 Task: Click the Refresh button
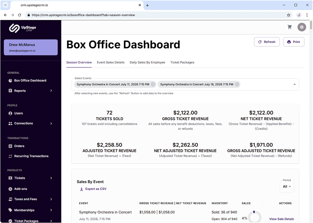(x=267, y=42)
